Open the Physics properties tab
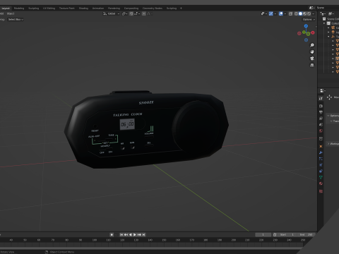 pyautogui.click(x=321, y=165)
